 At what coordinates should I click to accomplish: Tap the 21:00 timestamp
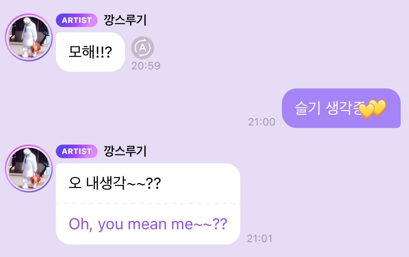[262, 122]
